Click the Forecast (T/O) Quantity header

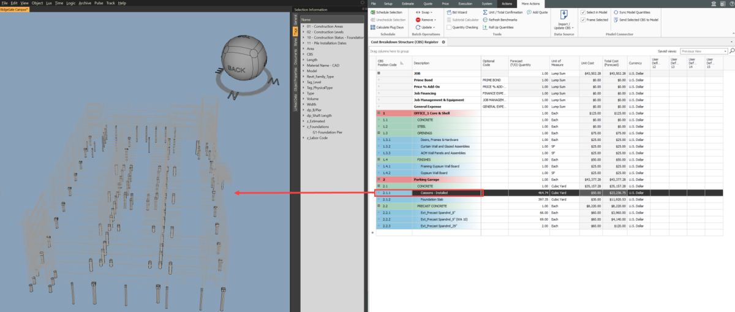coord(529,63)
